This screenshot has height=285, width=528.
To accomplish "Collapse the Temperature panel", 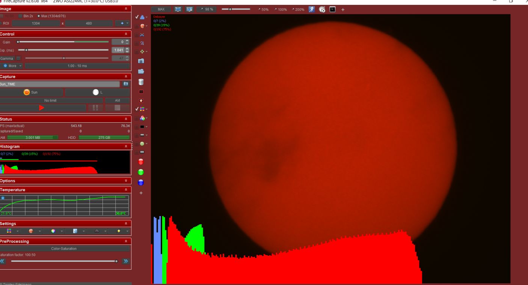I will coord(126,190).
